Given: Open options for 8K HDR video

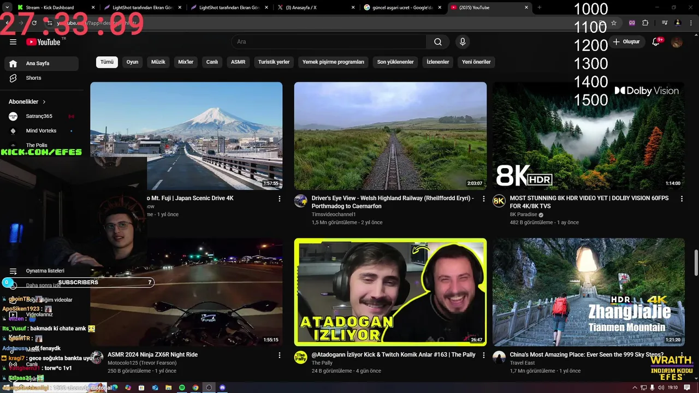Looking at the screenshot, I should 682,199.
